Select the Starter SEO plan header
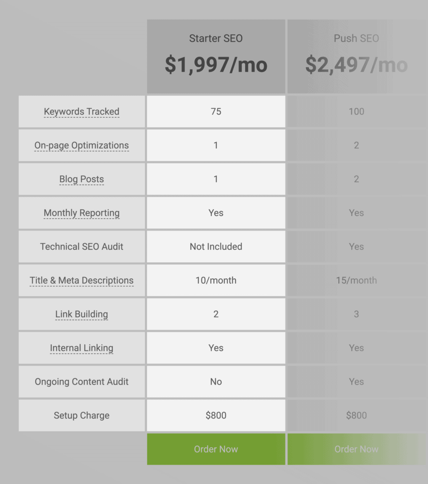Screen dimensions: 428x484 click(216, 38)
